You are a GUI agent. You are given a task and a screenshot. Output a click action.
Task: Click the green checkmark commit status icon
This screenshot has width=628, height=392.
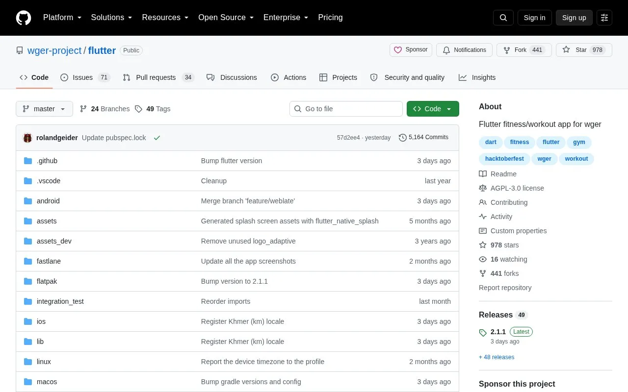pyautogui.click(x=157, y=138)
